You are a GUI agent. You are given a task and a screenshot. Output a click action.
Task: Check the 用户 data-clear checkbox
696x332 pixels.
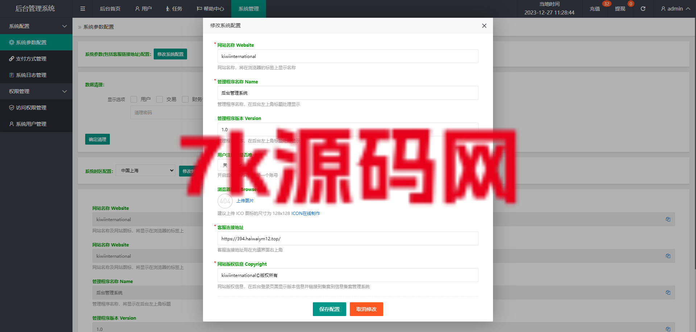(x=134, y=99)
